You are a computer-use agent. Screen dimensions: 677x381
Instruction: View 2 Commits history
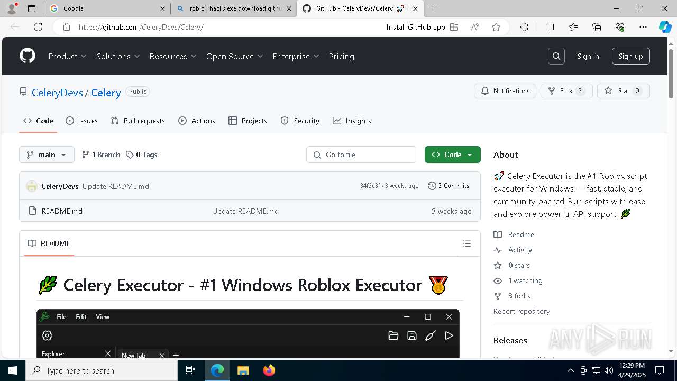coord(449,186)
